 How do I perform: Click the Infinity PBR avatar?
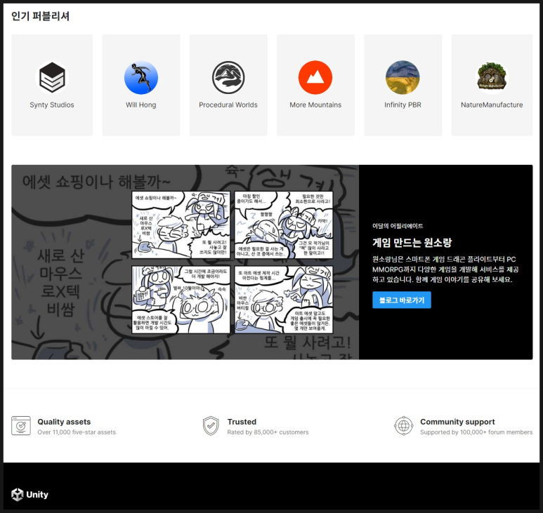403,77
